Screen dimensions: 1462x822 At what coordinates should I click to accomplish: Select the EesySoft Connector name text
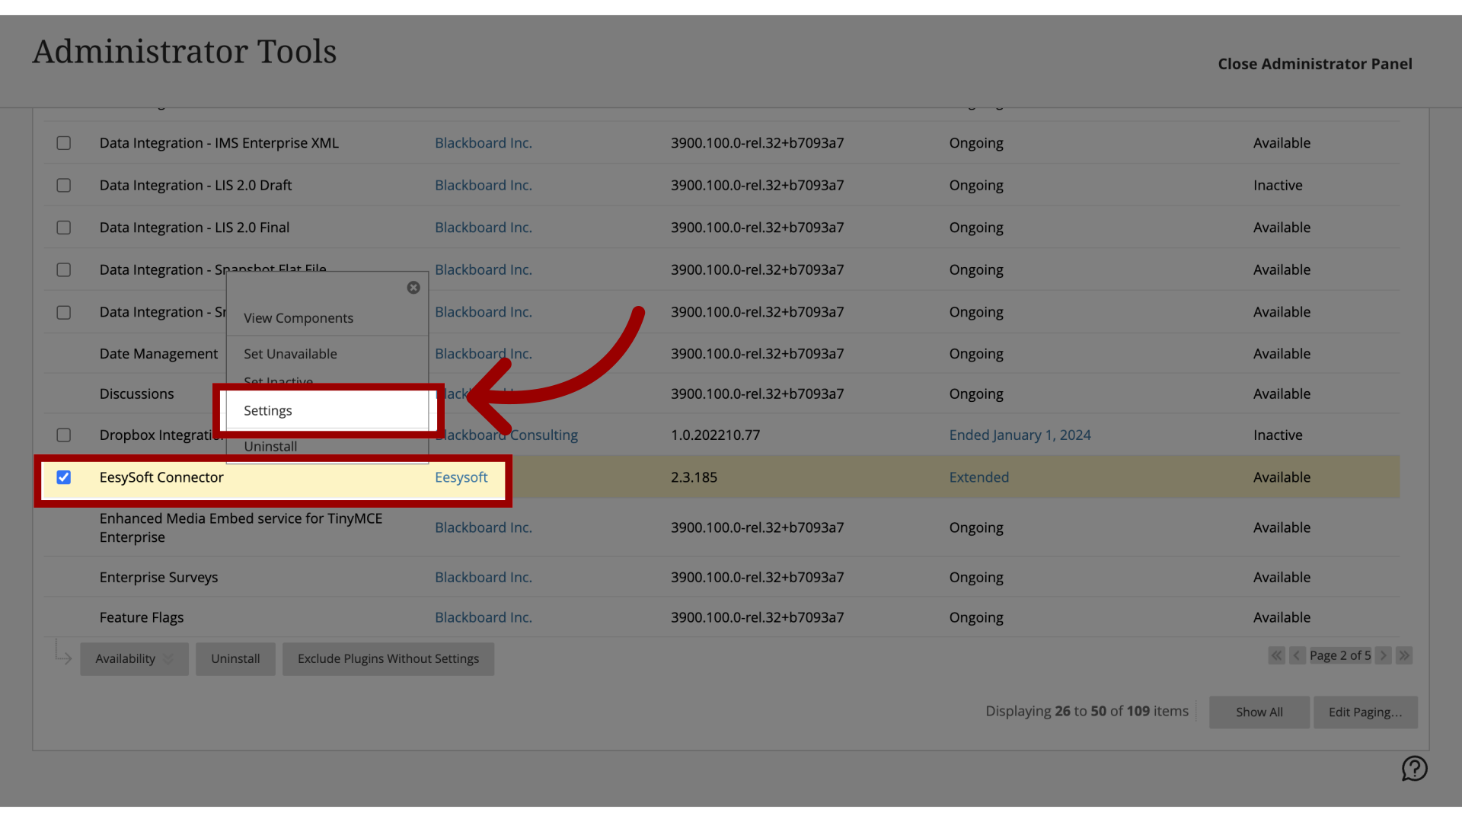click(161, 477)
